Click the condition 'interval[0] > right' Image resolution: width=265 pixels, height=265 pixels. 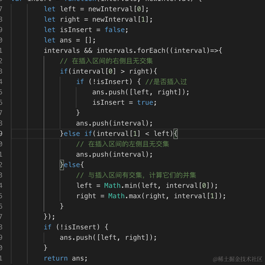pyautogui.click(x=111, y=71)
